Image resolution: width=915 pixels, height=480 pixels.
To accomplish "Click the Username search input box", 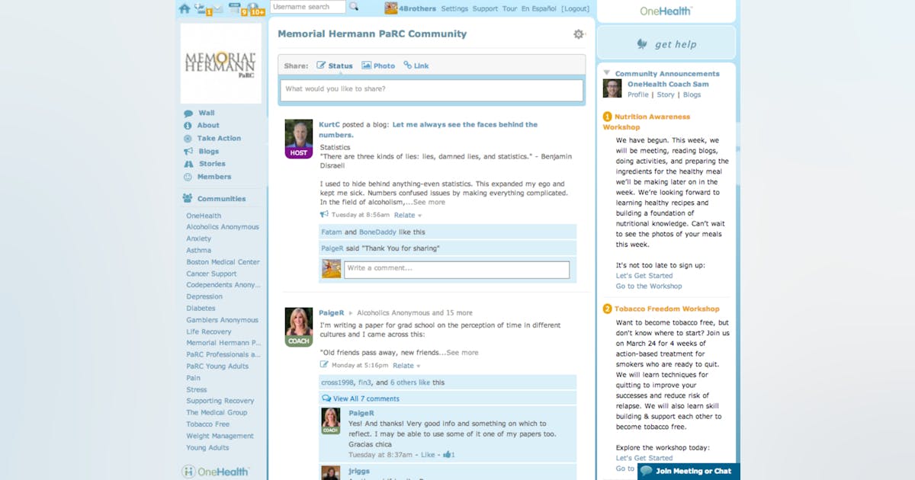I will [x=308, y=6].
